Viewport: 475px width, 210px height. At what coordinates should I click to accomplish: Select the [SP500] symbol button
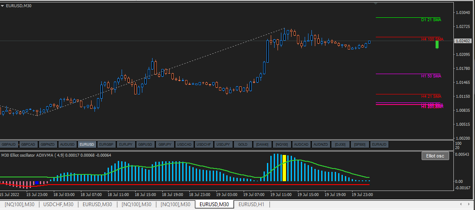tap(360, 145)
